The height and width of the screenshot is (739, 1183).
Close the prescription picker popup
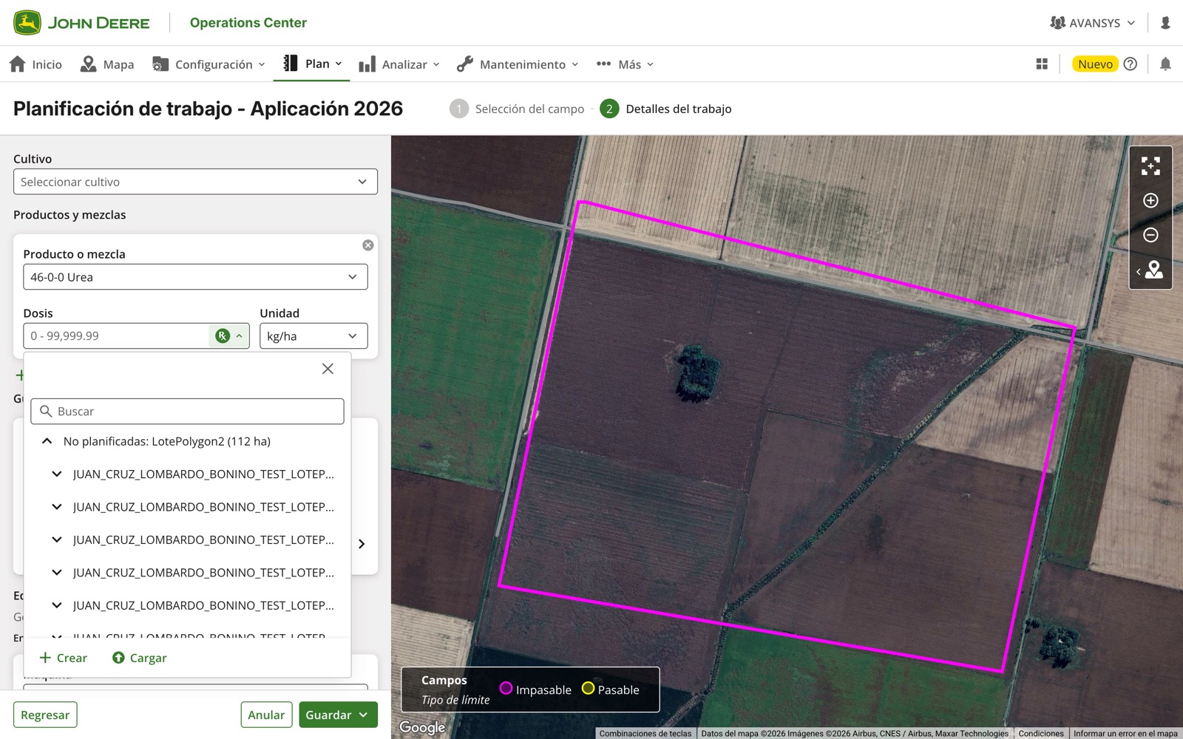point(328,369)
